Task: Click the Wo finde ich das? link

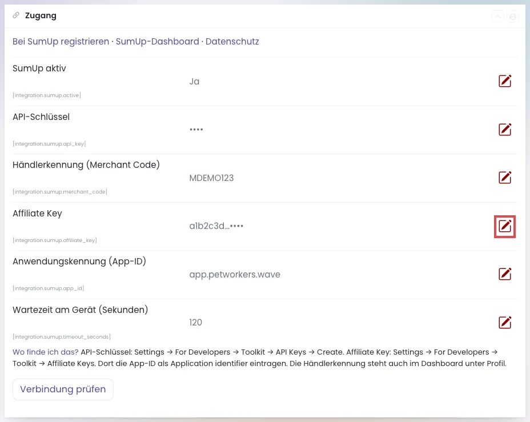Action: [x=46, y=352]
